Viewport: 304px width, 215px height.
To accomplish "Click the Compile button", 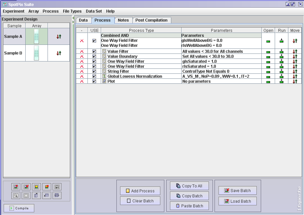I will [x=19, y=208].
